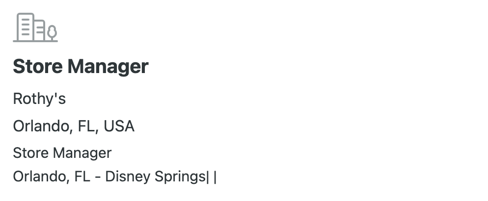
Task: Click "Orlando" in the "Orlando, FL, USA" line
Action: [x=40, y=126]
